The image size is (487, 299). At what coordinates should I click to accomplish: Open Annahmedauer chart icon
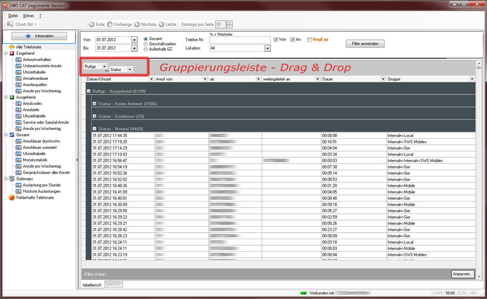point(18,78)
